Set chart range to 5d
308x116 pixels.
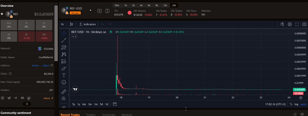click(101, 104)
